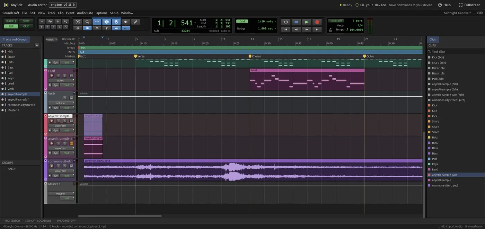485x229 pixels.
Task: Click the Outro marker
Action: coord(369,56)
